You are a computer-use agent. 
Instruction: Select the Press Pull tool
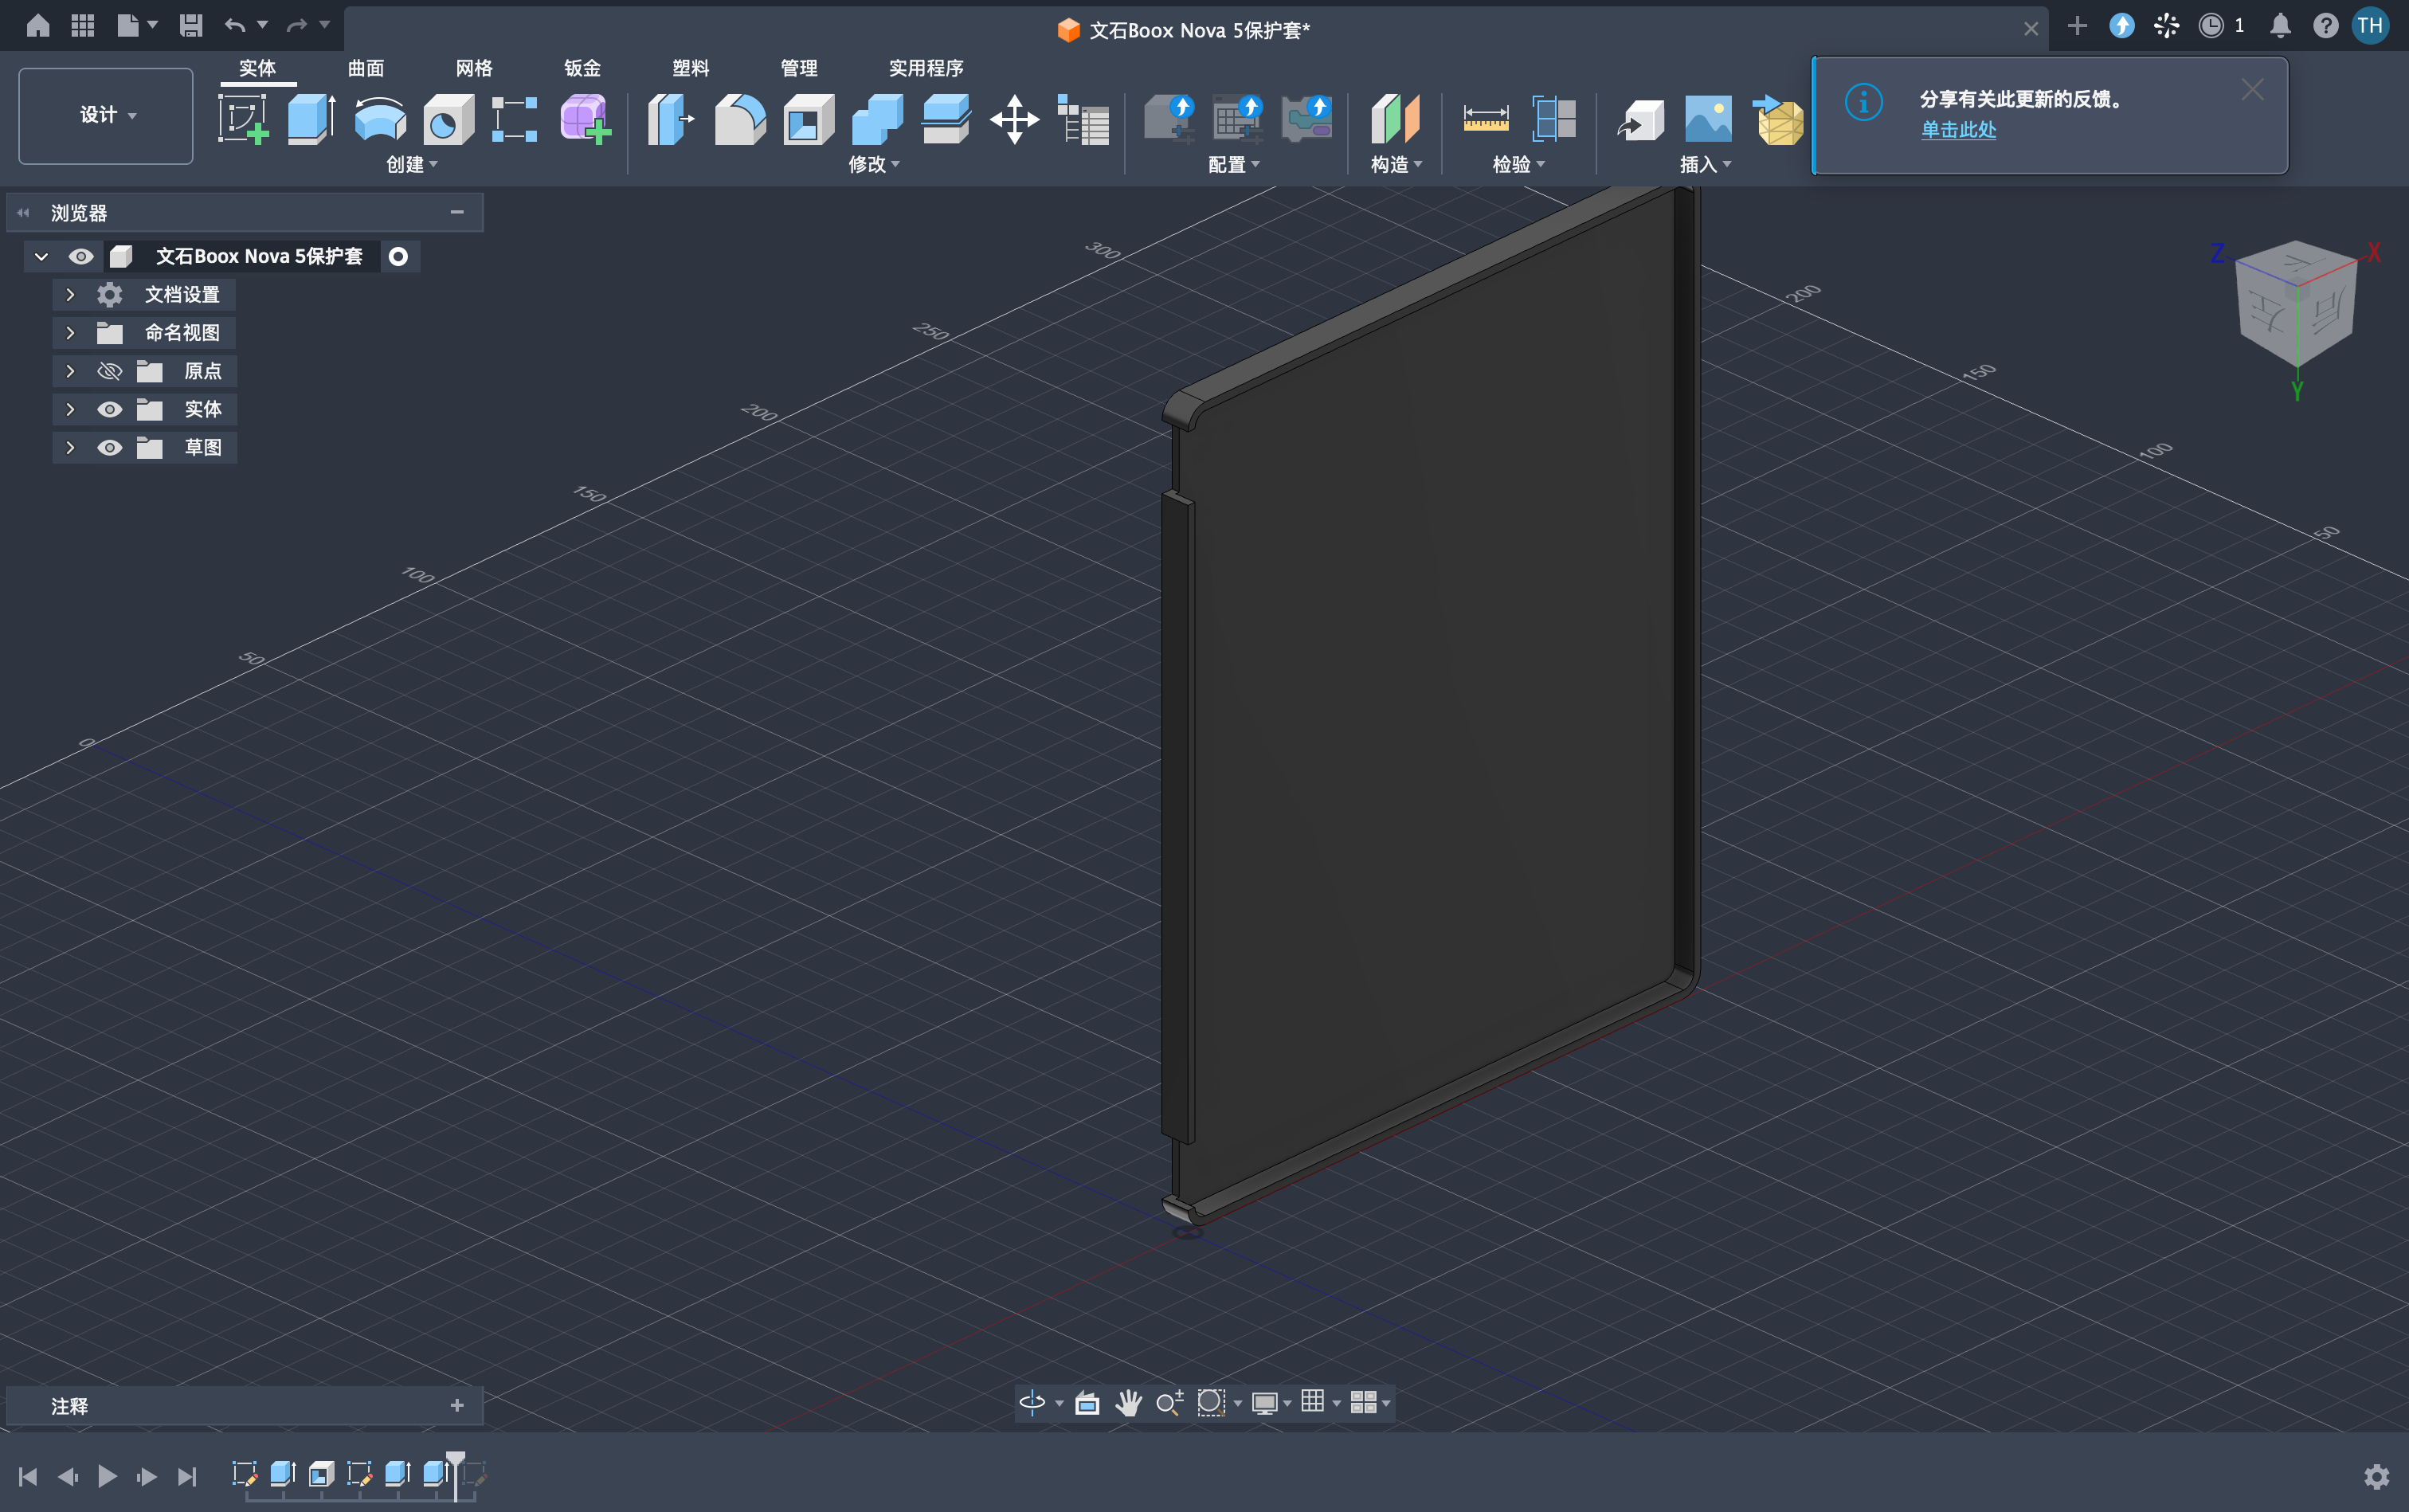(x=670, y=119)
